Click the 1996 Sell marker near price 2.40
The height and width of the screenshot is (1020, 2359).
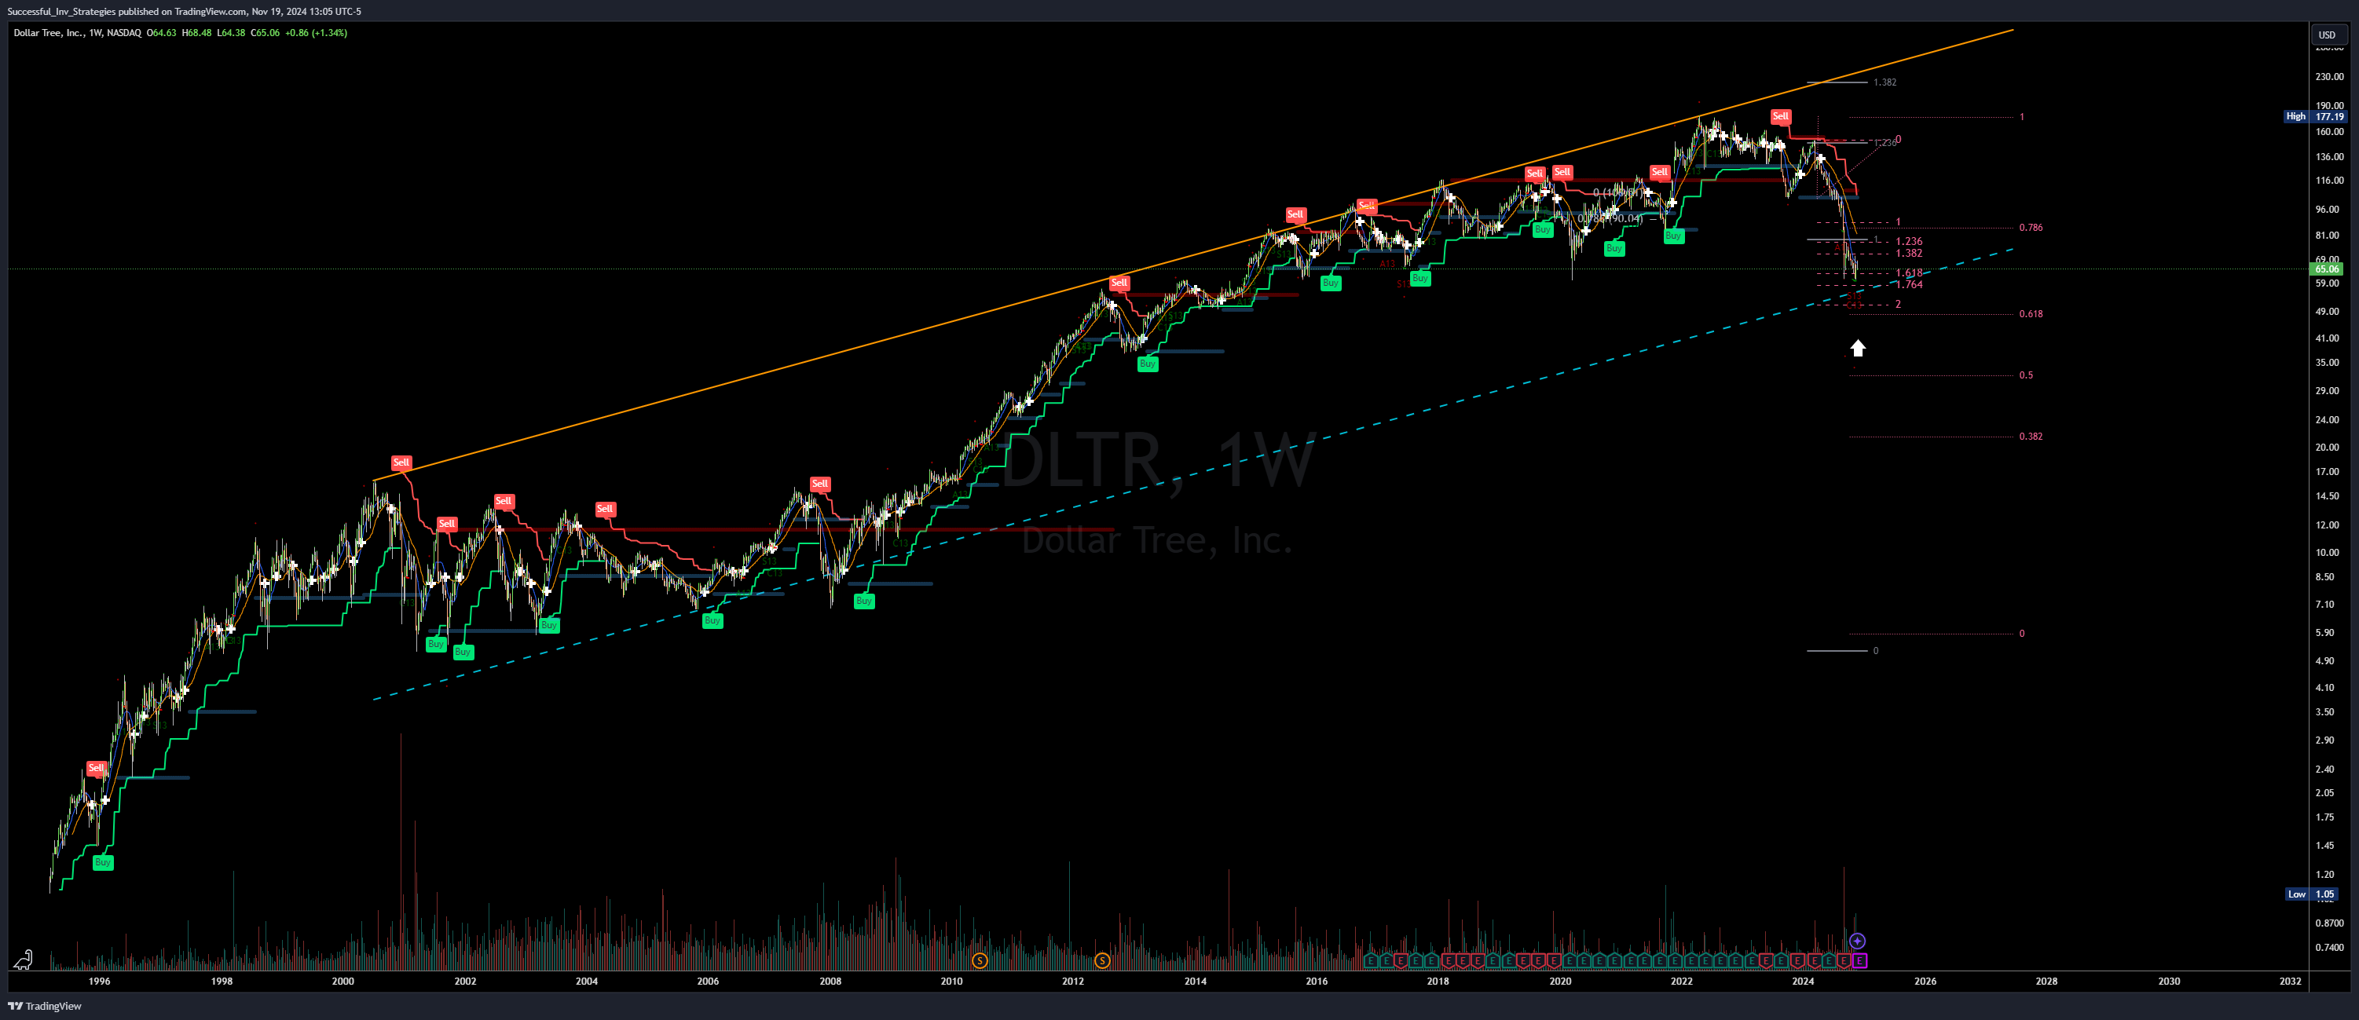coord(96,767)
